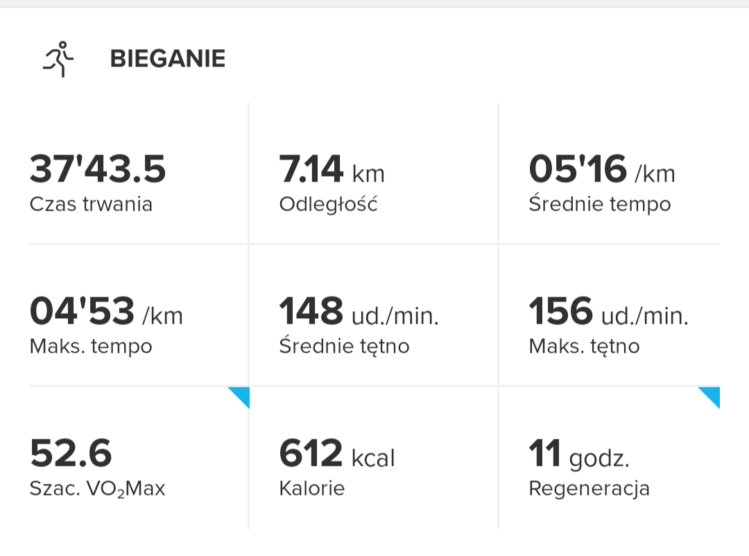This screenshot has height=556, width=749.
Task: Tap the 11 godz. recovery value
Action: 578,453
